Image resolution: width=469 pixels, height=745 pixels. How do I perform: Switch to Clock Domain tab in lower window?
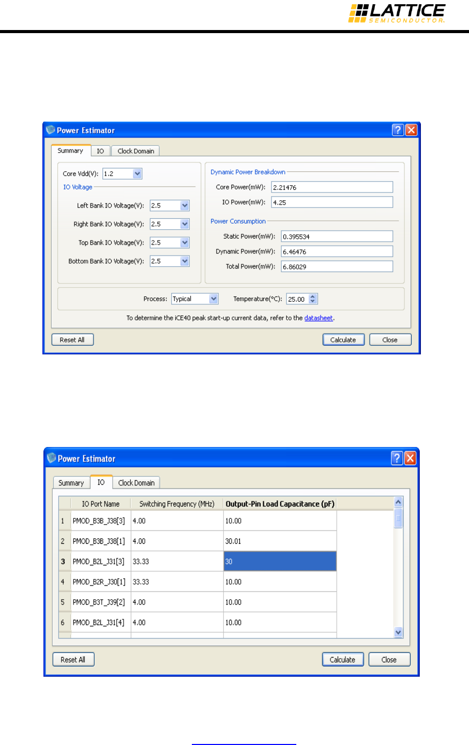pos(136,483)
